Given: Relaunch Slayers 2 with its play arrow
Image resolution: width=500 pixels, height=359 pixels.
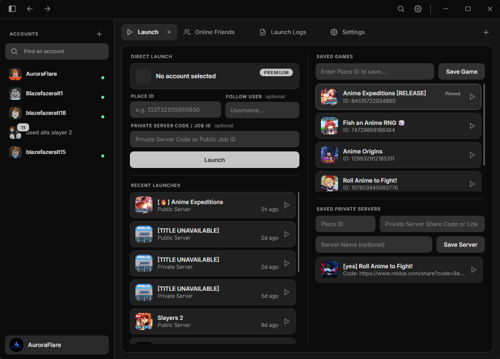Looking at the screenshot, I should coord(287,321).
